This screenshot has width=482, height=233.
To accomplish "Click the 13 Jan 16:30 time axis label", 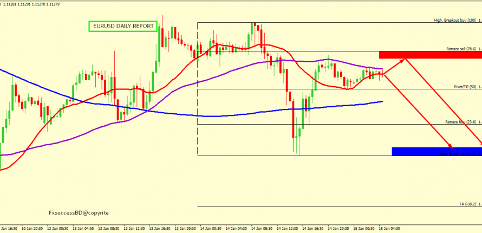I will click(x=159, y=228).
